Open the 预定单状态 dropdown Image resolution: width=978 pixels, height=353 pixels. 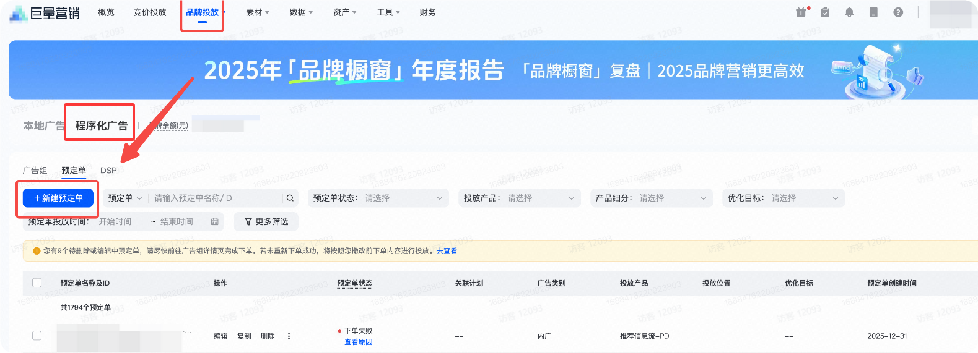tap(378, 198)
